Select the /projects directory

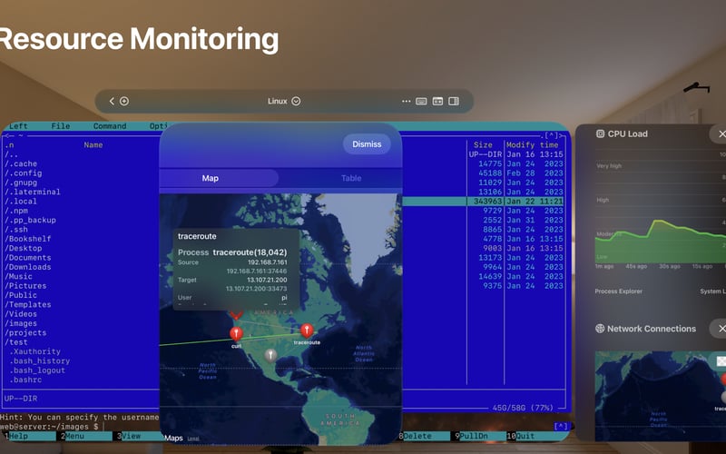pos(25,332)
